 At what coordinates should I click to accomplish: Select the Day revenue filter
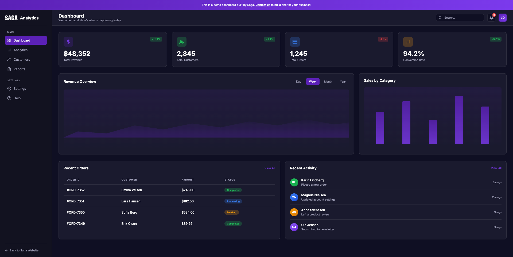(x=298, y=81)
